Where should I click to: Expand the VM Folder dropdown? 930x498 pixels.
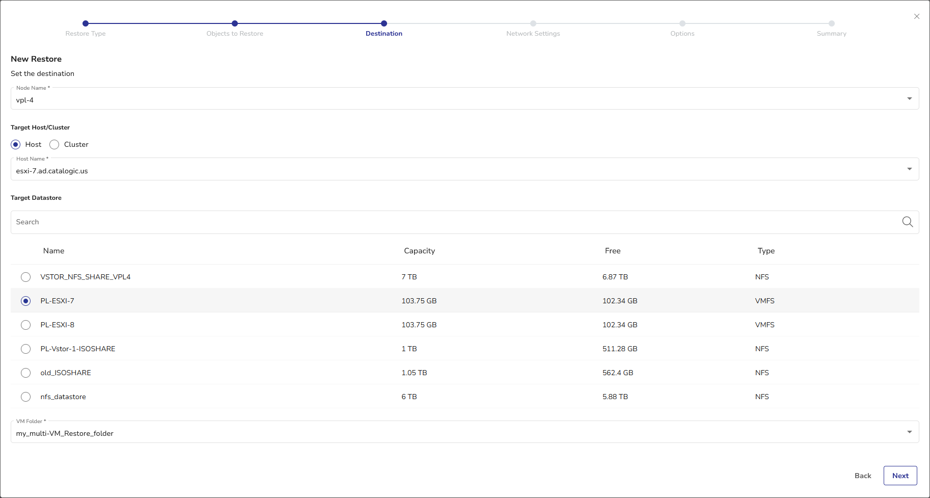909,432
